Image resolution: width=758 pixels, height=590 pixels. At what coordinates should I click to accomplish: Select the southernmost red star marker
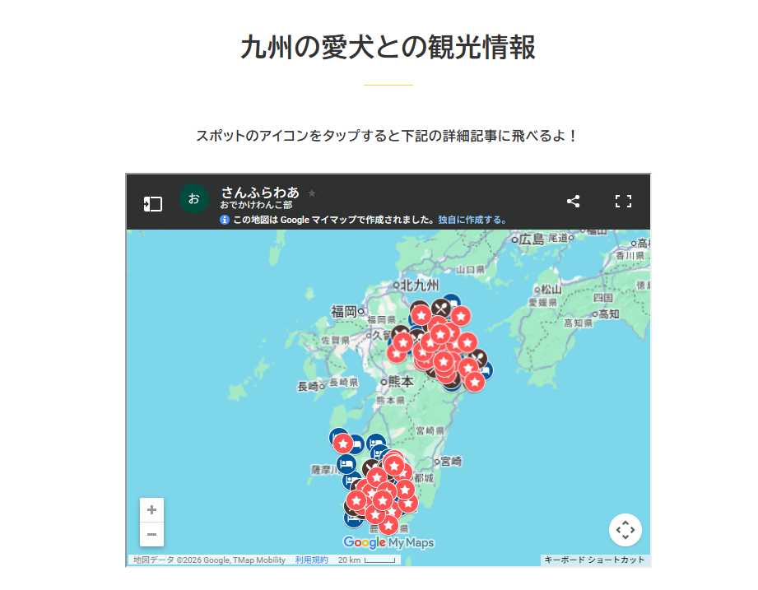click(x=388, y=524)
